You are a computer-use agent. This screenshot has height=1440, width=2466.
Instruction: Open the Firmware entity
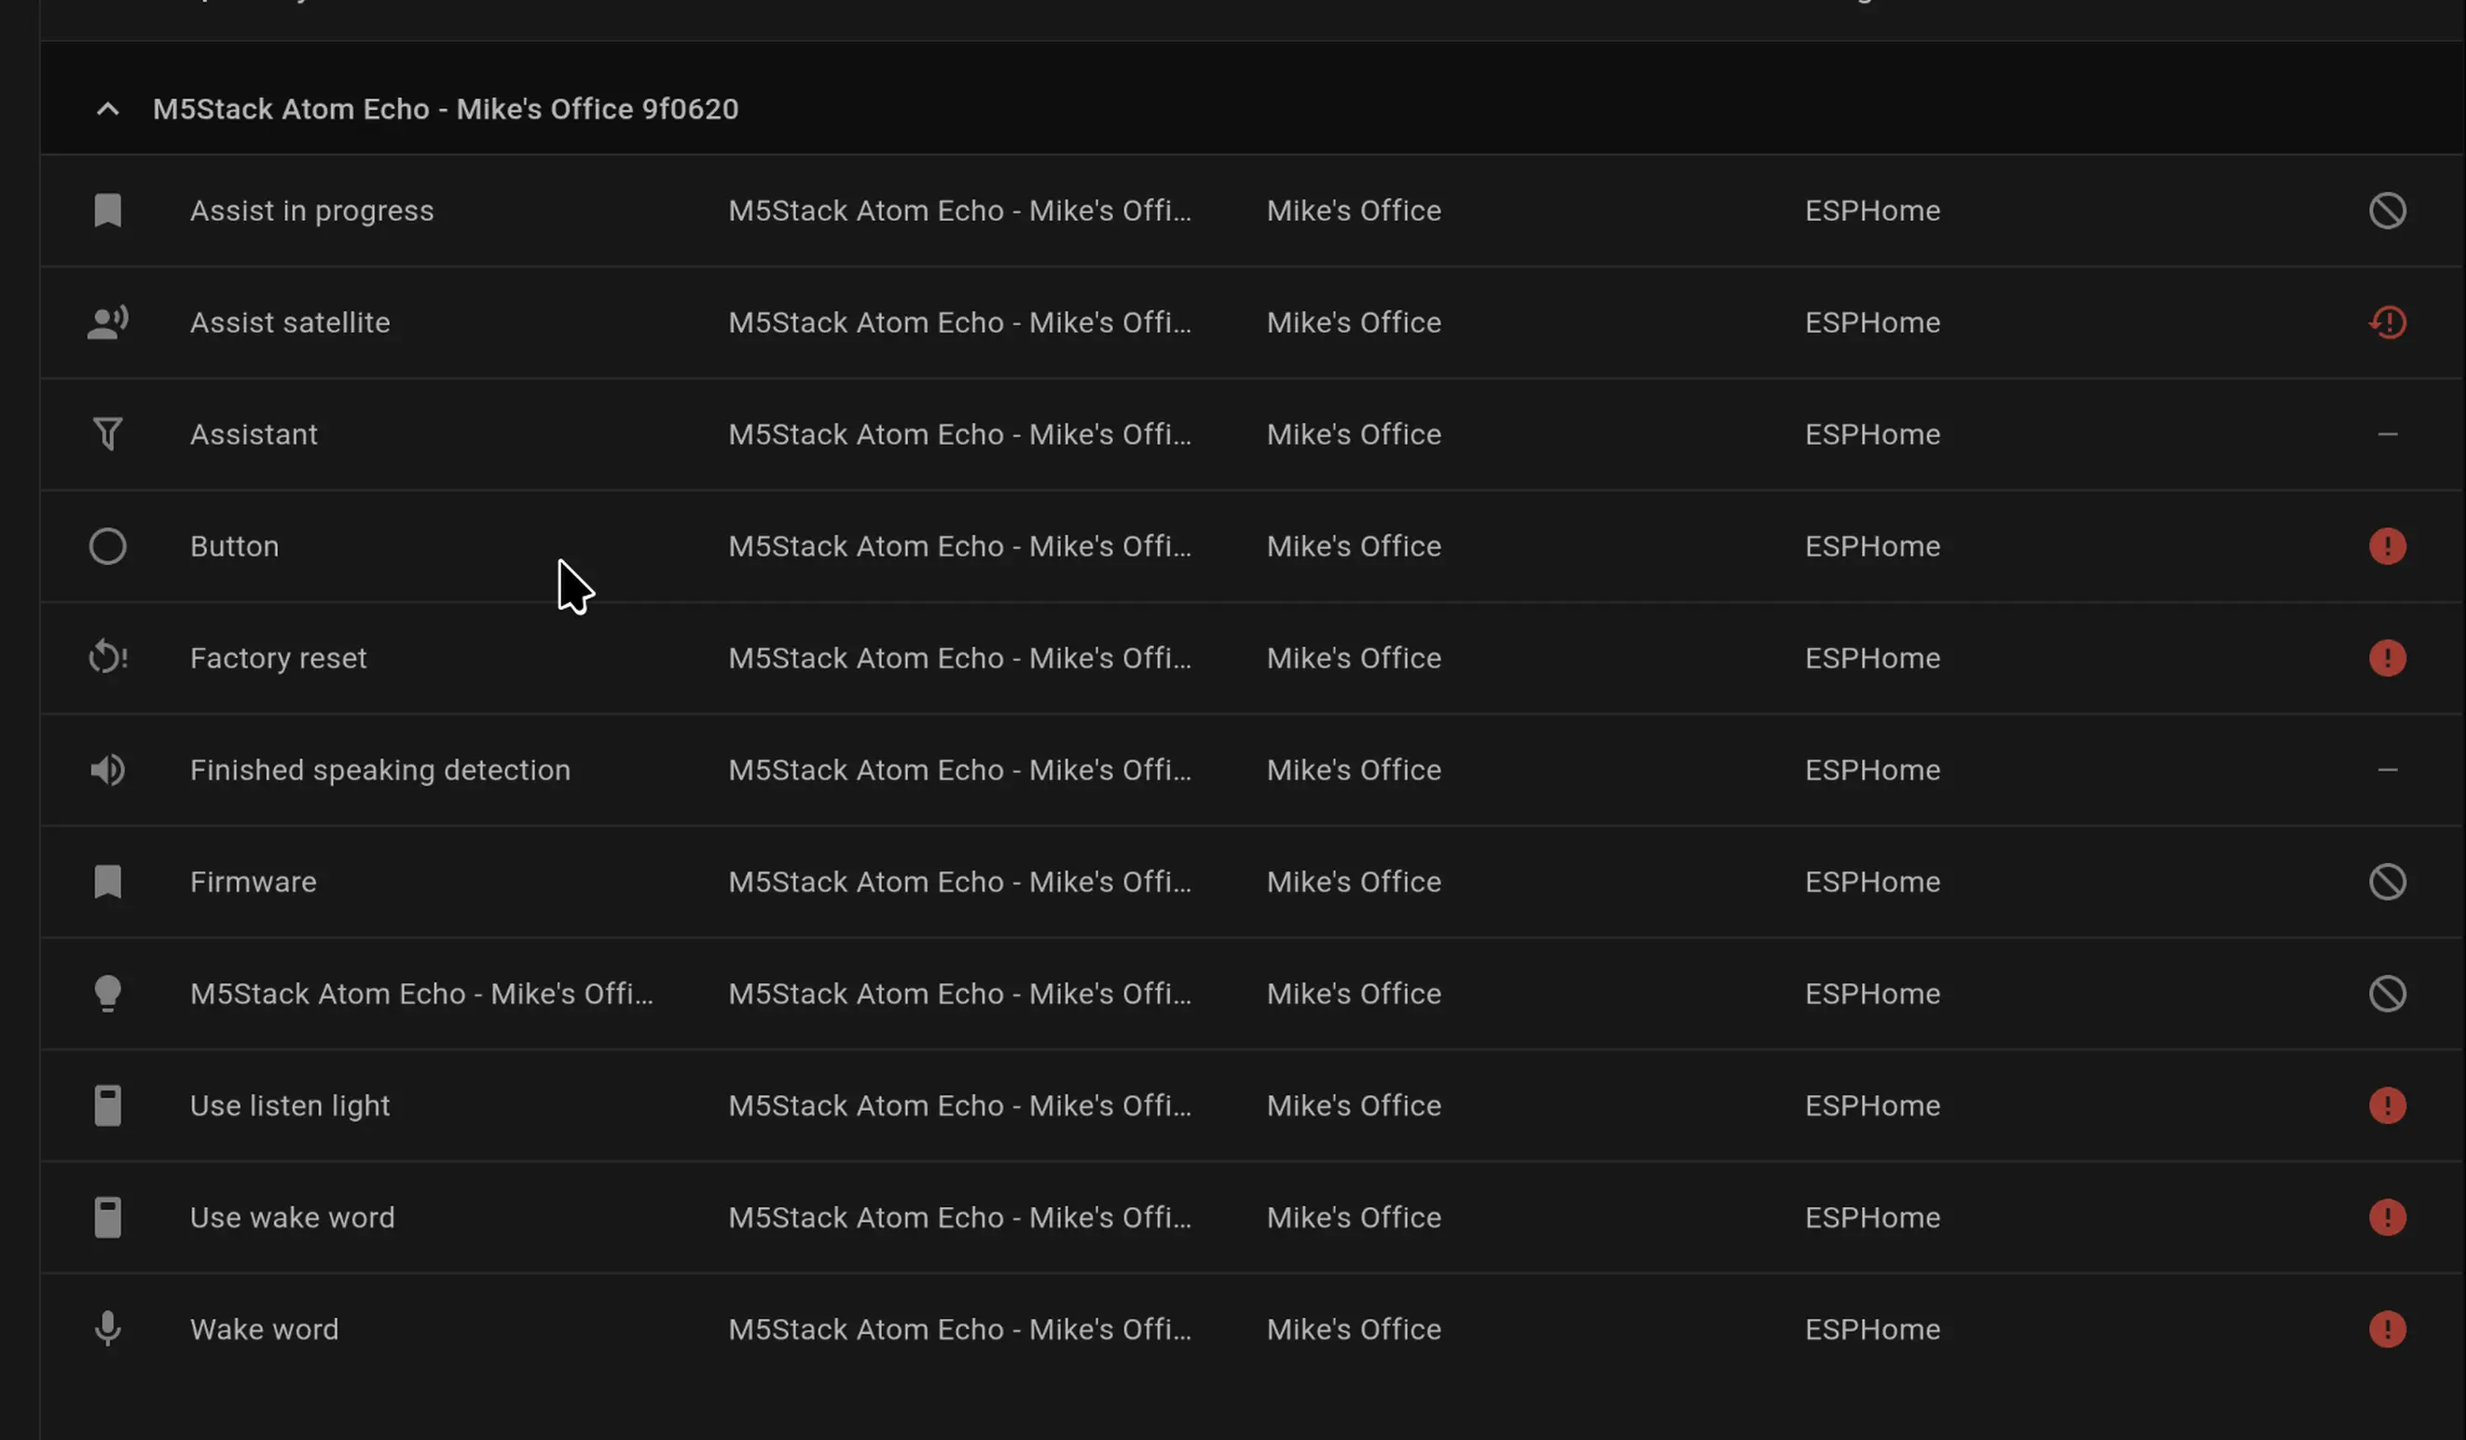tap(253, 882)
